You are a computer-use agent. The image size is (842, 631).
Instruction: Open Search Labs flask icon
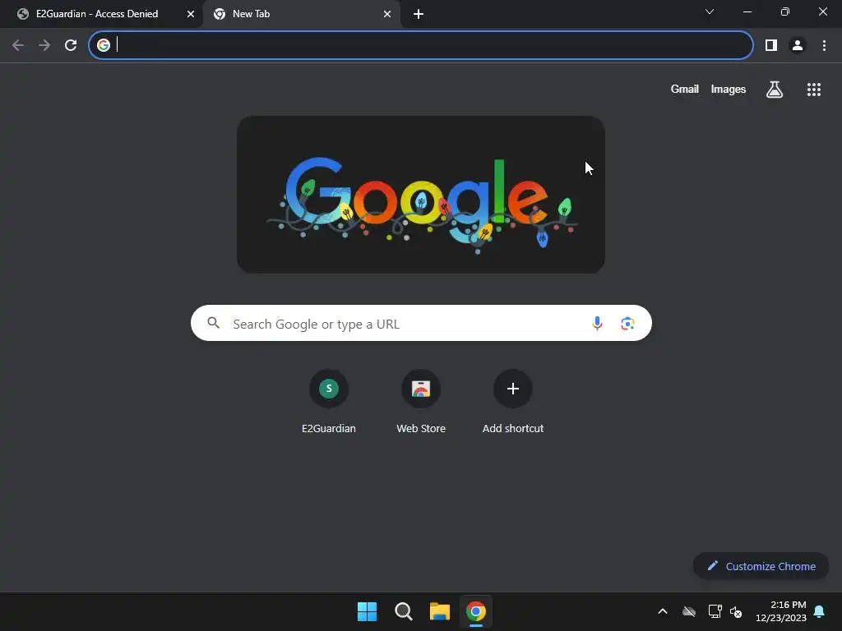click(x=774, y=89)
